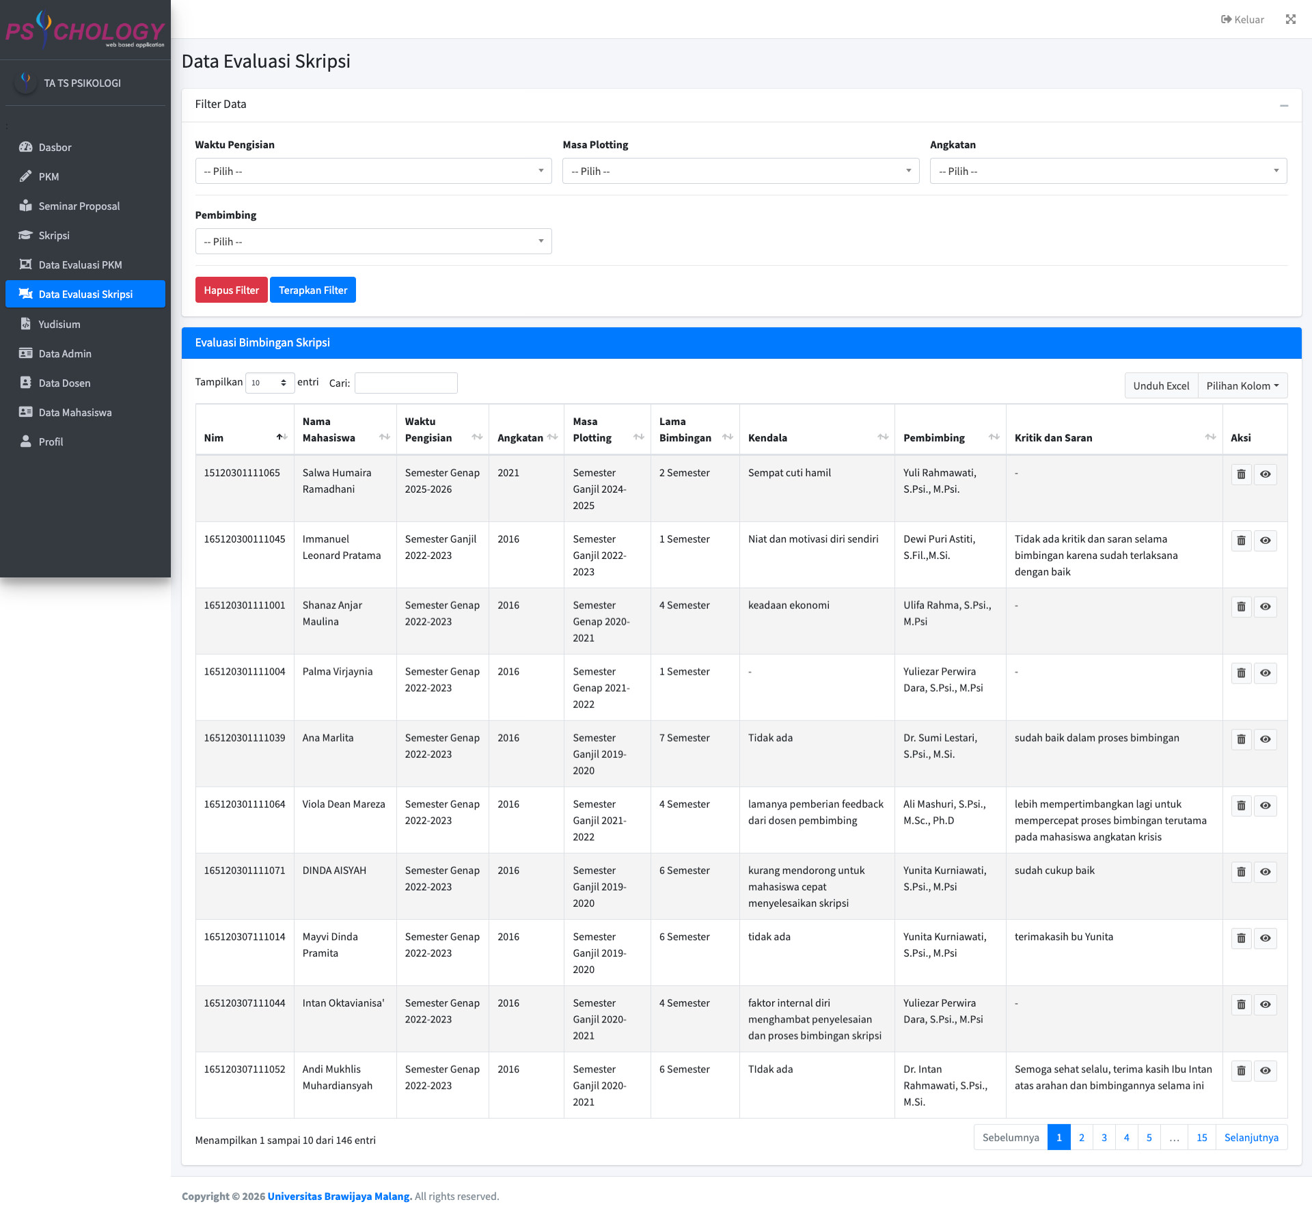Screen dimensions: 1312x1215
Task: Click trash icon for Ana Marlita row
Action: 1241,739
